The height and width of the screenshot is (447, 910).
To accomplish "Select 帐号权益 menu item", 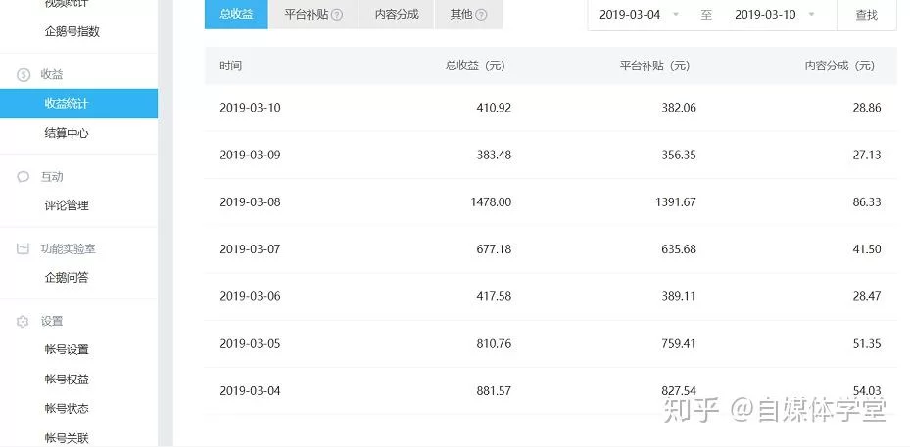I will pyautogui.click(x=67, y=380).
